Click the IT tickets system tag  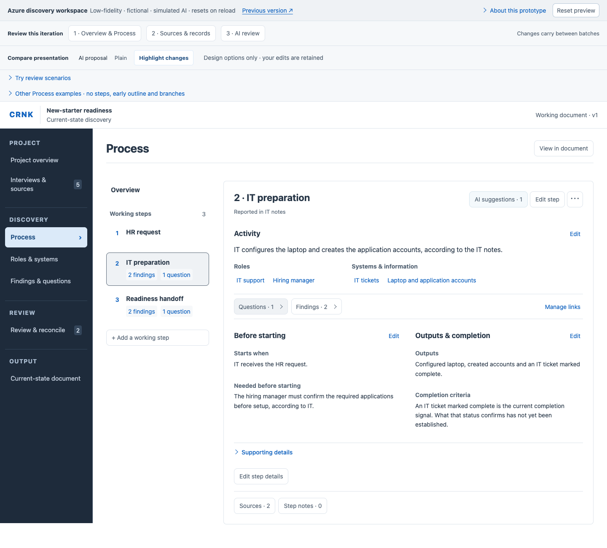click(x=366, y=280)
